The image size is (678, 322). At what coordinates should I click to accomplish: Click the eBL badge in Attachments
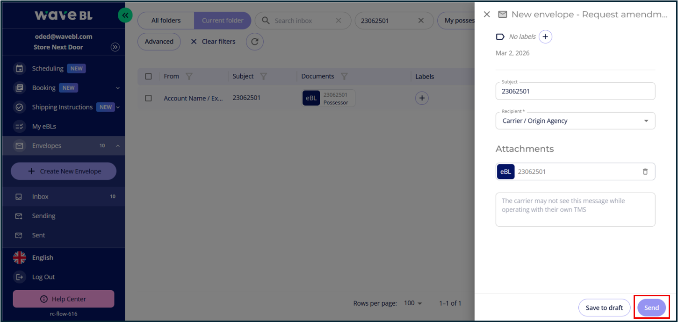(505, 172)
